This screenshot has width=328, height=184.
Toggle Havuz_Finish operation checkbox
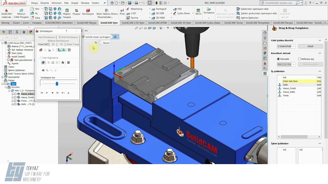[15, 97]
